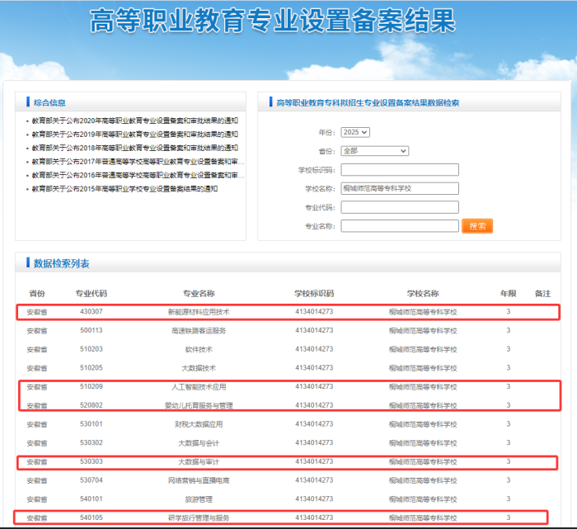
Task: Click the orange 搜索 button
Action: 477,226
